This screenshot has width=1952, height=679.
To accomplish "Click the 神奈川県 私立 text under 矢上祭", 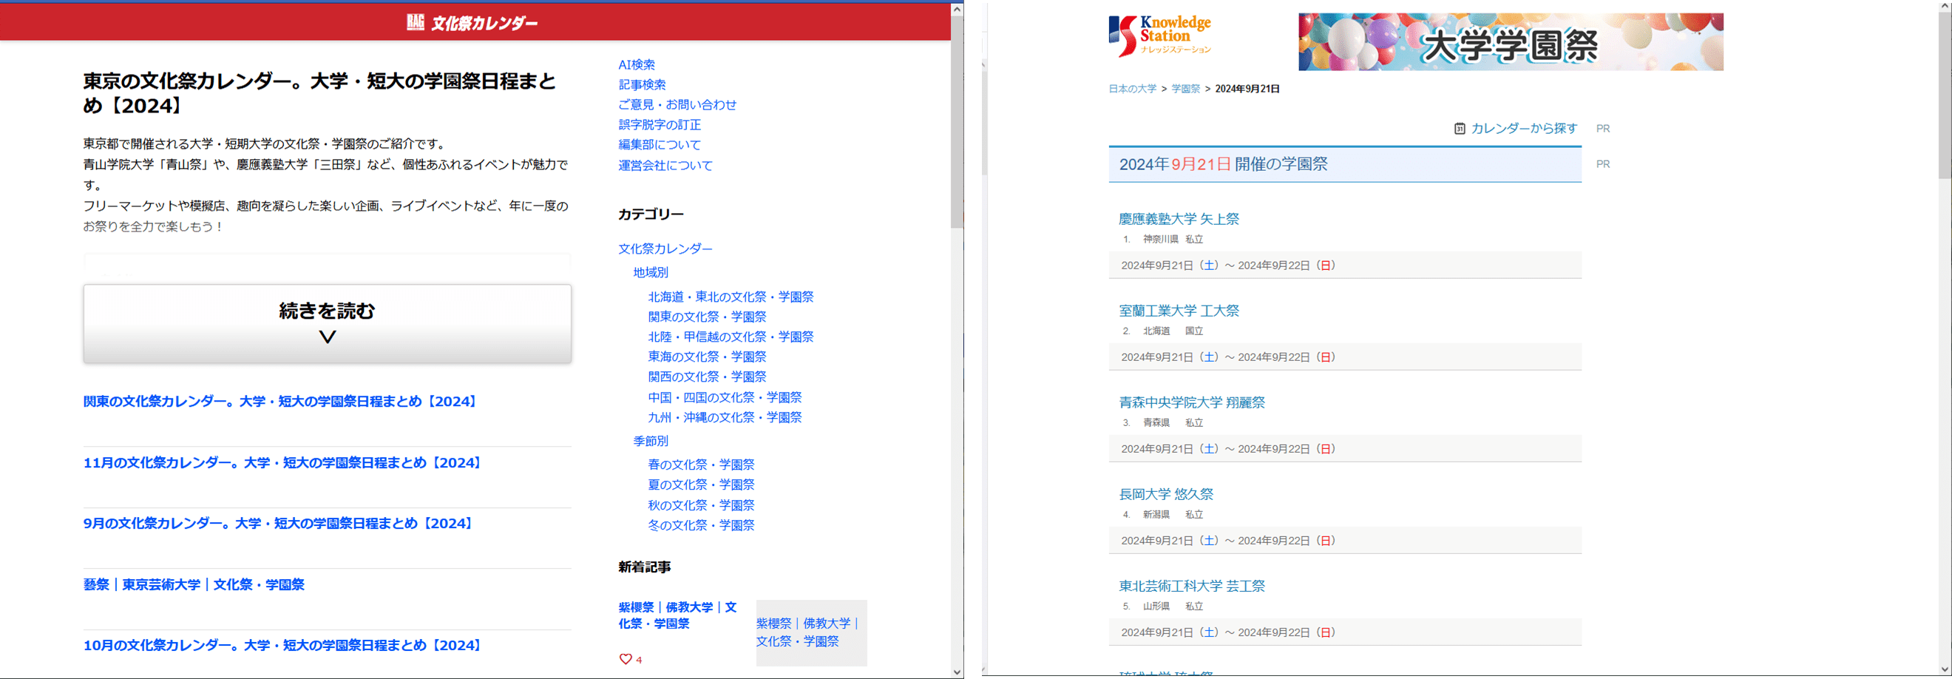I will [x=1173, y=240].
